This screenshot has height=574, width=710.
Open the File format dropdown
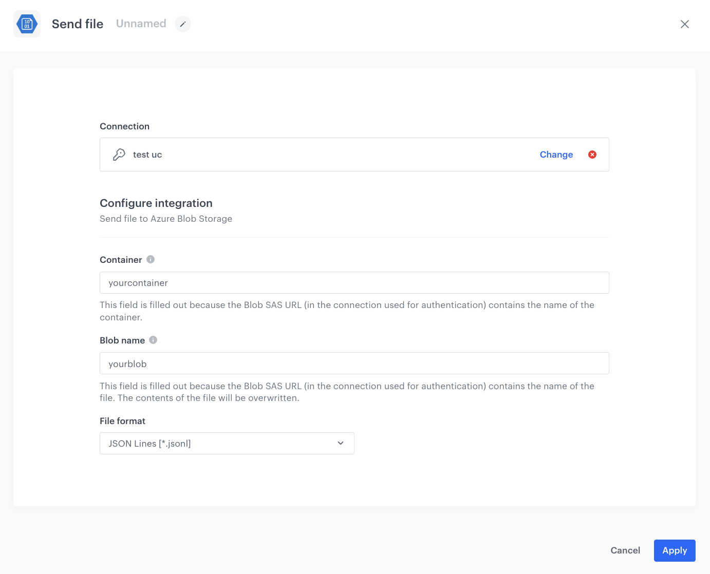click(x=227, y=443)
